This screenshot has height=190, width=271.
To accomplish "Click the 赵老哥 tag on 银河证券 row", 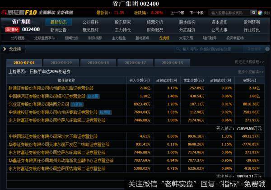I will coord(93,96).
